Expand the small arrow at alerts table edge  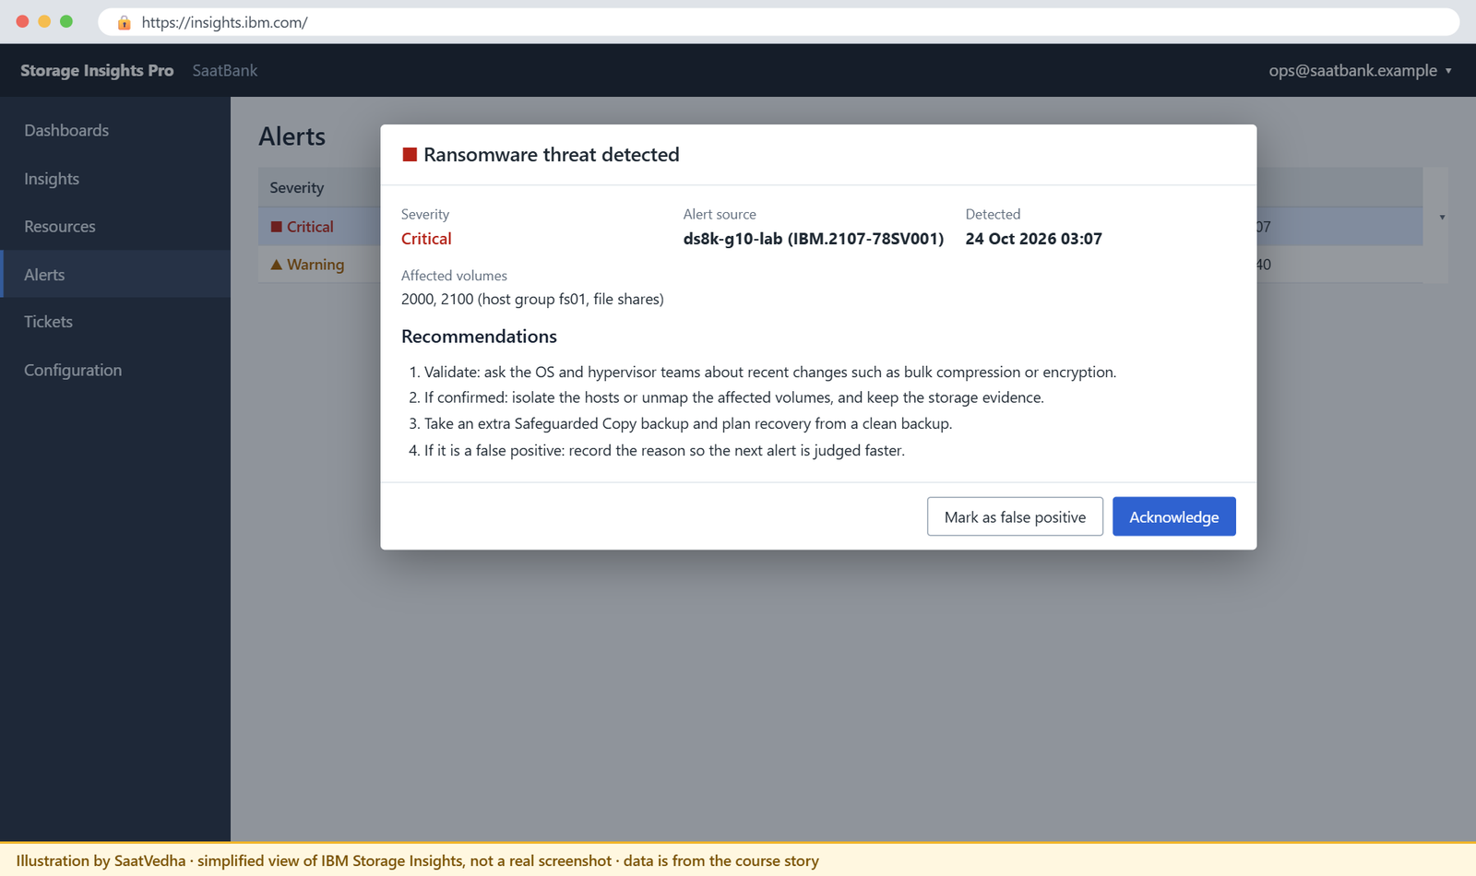pos(1442,218)
